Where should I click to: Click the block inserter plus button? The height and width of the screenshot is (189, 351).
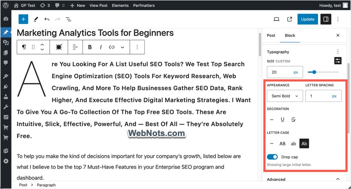pyautogui.click(x=24, y=19)
